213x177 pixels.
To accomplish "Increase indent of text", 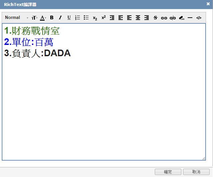I will tap(120, 18).
